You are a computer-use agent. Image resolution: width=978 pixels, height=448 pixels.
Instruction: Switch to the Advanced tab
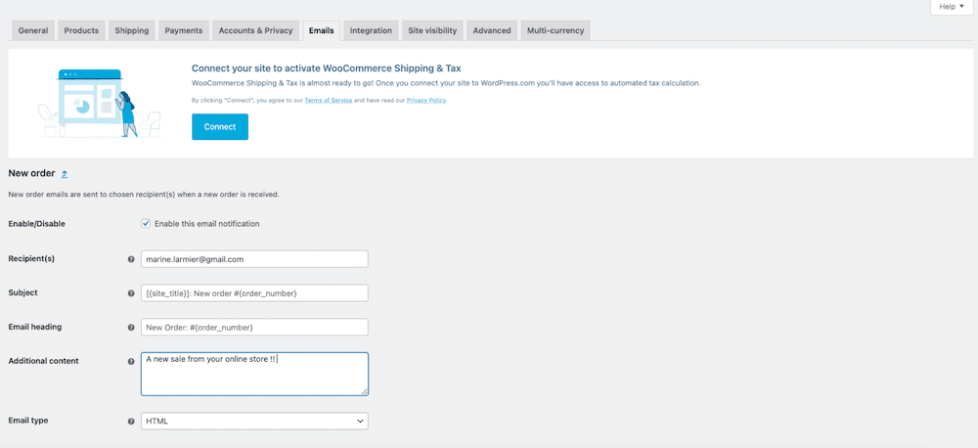tap(492, 30)
